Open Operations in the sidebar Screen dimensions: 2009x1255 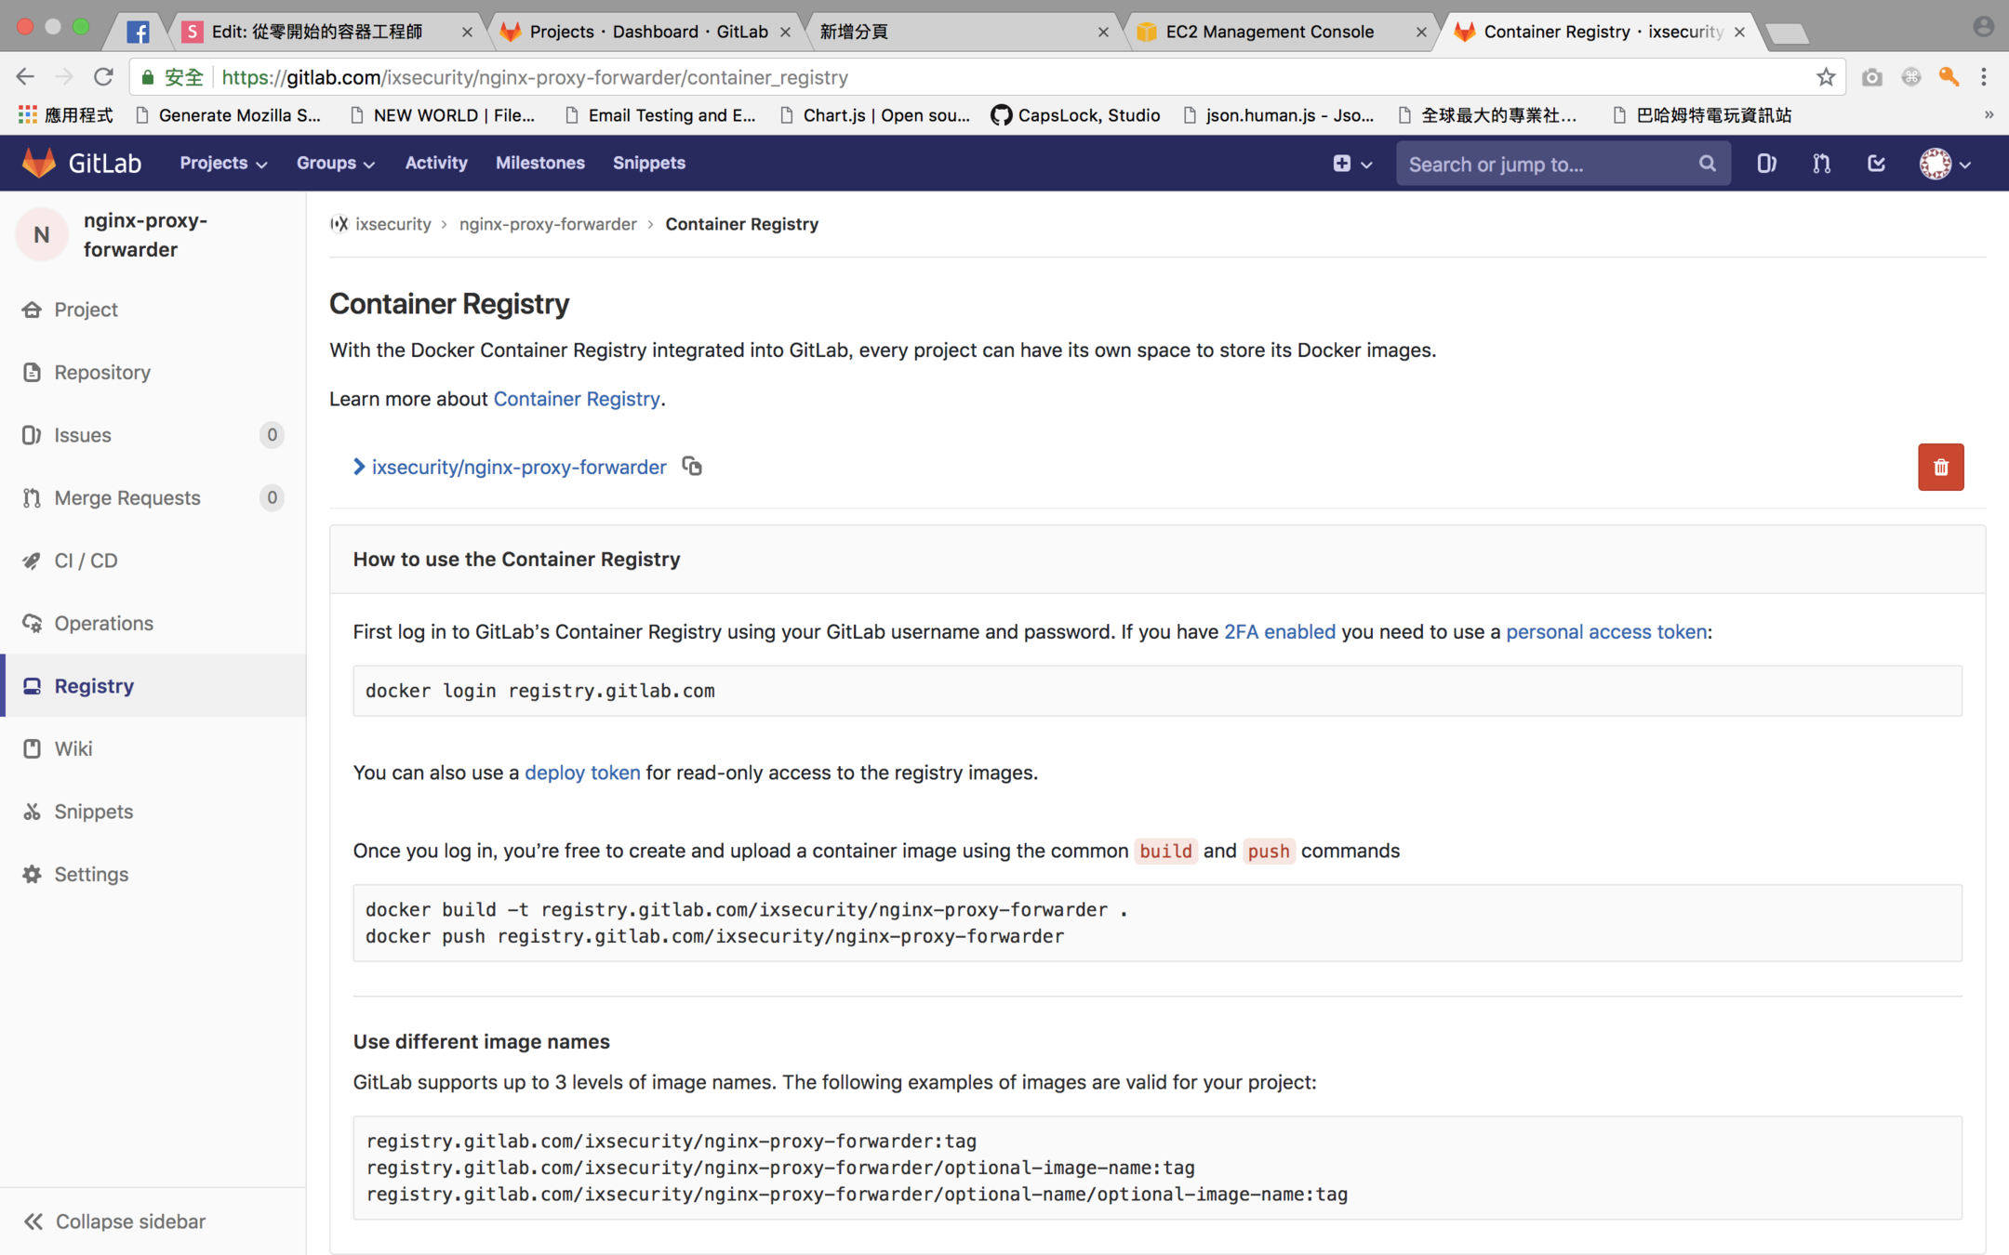(x=103, y=623)
